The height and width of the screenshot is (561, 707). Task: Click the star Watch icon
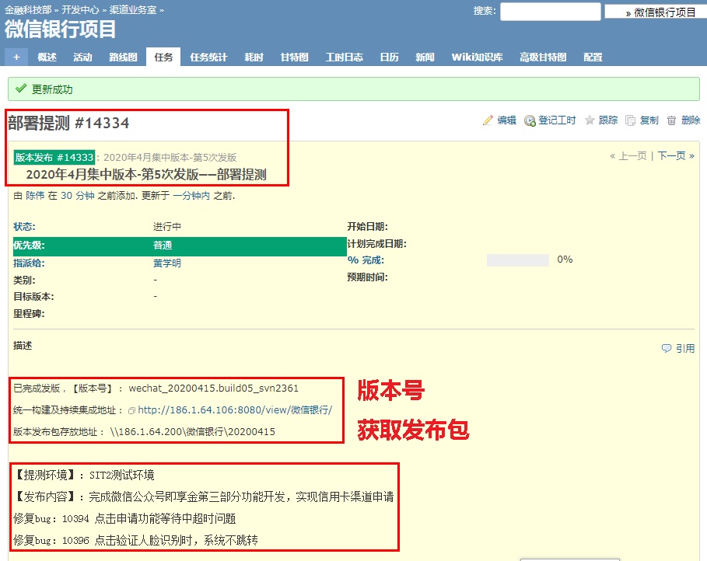click(x=590, y=120)
